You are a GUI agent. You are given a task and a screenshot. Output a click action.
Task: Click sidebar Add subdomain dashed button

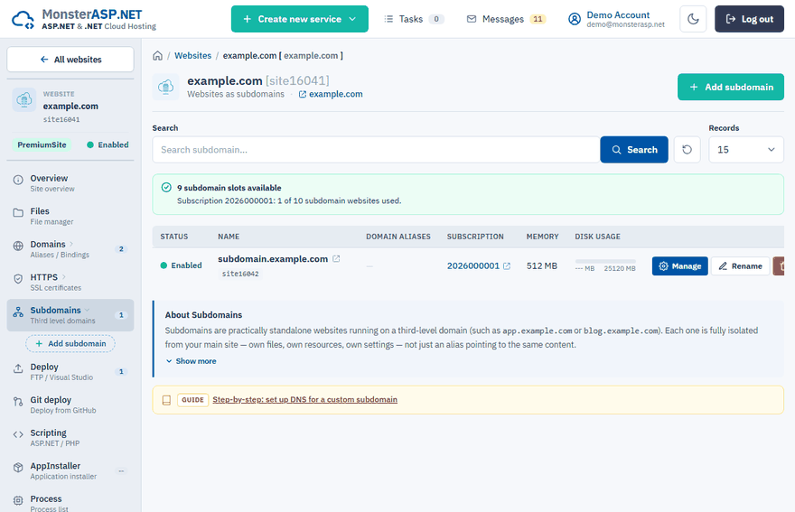click(x=70, y=344)
